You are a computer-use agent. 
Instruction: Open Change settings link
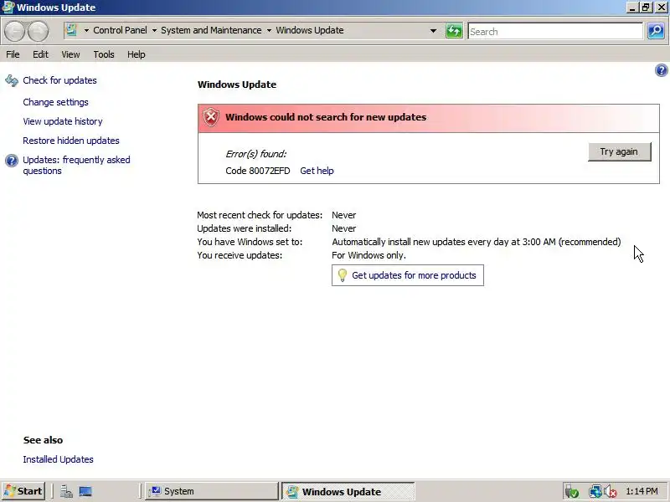(x=55, y=102)
